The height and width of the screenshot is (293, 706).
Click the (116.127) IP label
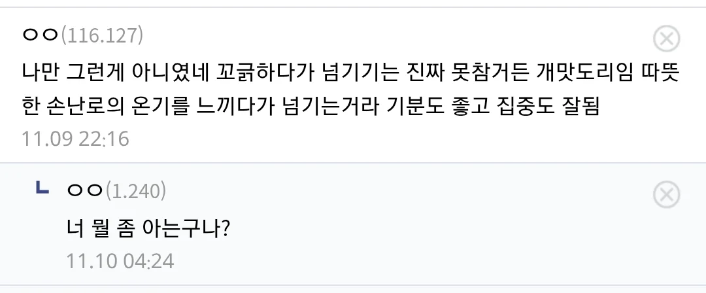101,35
